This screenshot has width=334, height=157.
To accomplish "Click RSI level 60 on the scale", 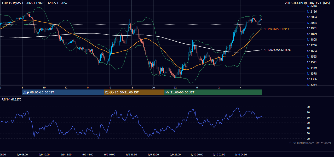I will tap(308, 117).
